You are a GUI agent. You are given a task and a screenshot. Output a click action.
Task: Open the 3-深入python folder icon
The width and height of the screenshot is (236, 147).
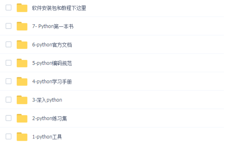click(x=22, y=100)
